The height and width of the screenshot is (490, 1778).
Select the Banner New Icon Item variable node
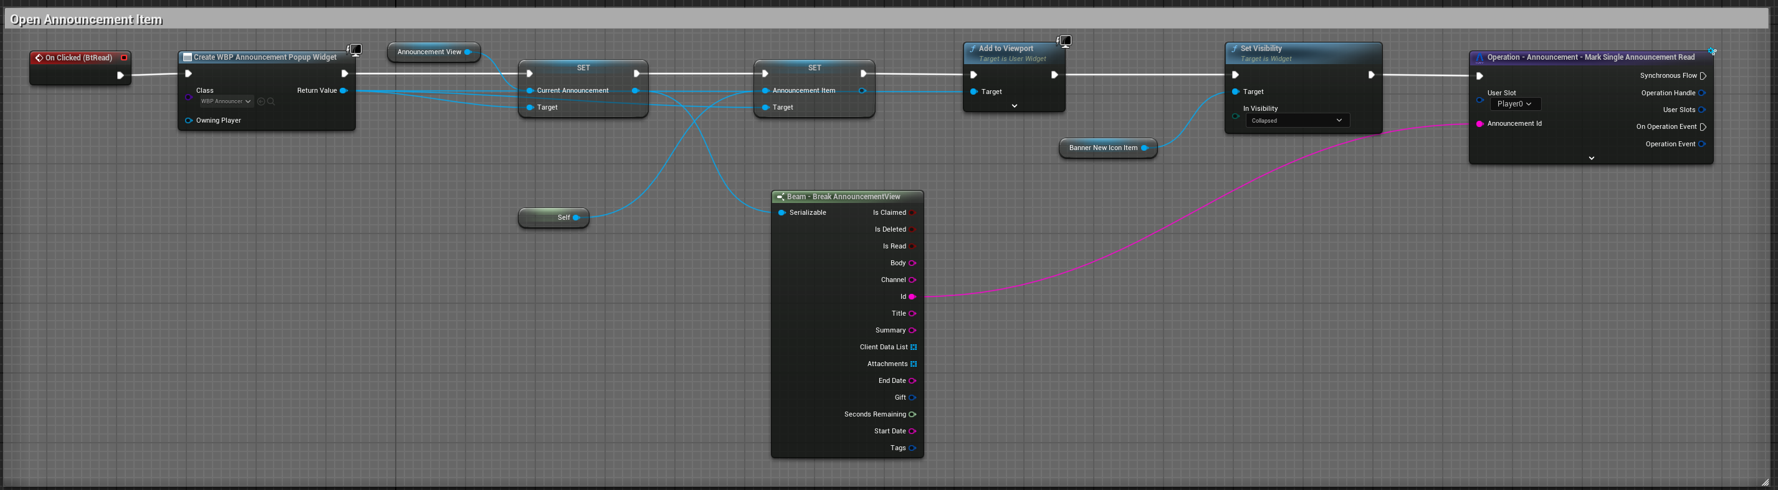[1102, 148]
